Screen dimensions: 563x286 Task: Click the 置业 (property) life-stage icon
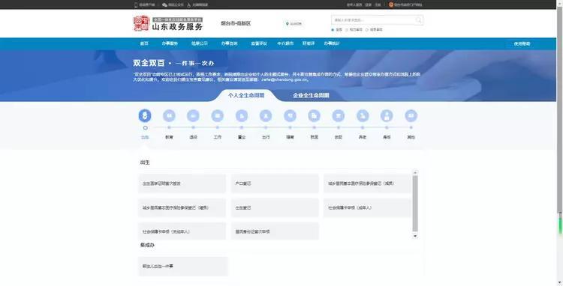(242, 115)
